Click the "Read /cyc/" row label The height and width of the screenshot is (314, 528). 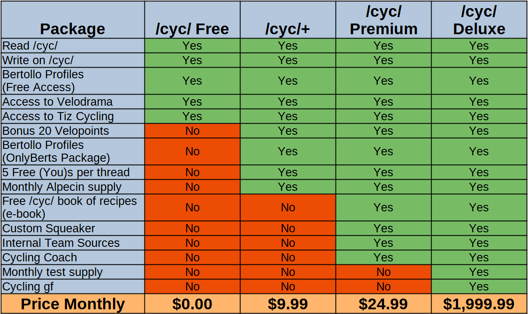tap(30, 46)
